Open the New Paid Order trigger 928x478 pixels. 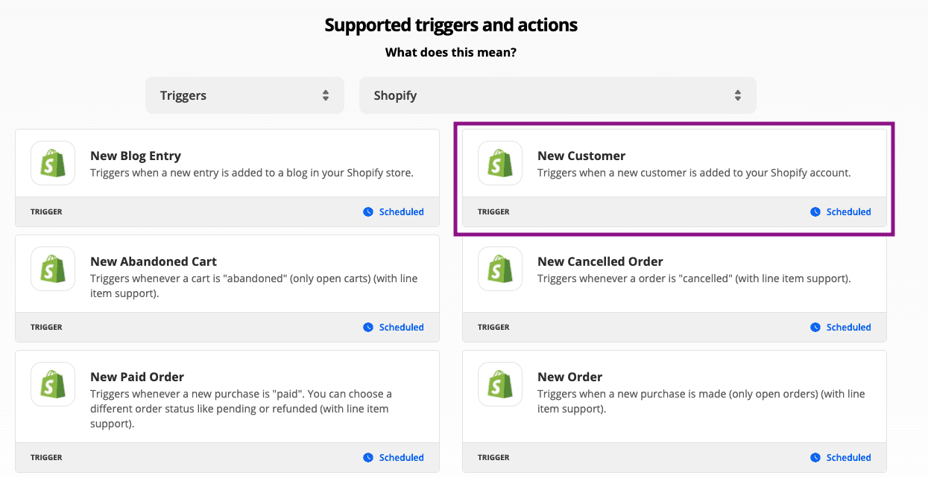point(137,377)
